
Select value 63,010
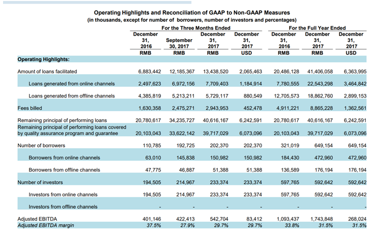153,158
